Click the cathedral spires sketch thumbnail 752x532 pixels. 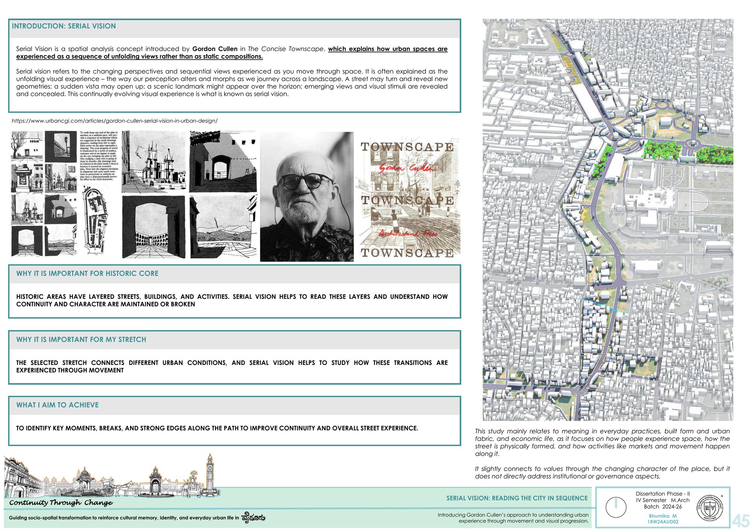point(154,162)
